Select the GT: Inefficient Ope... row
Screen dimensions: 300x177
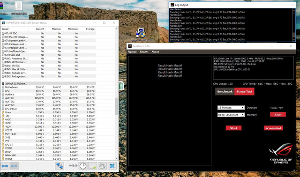pos(48,51)
